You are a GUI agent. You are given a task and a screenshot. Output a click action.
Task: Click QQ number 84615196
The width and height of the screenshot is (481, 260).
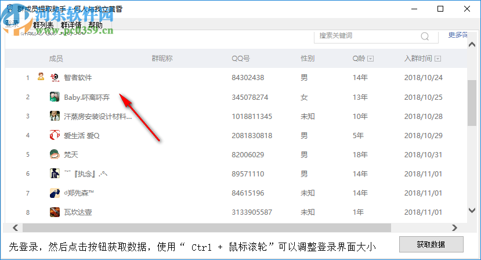coord(248,193)
